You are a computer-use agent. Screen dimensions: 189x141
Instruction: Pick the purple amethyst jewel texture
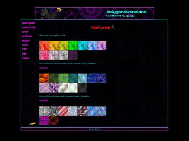point(54,88)
